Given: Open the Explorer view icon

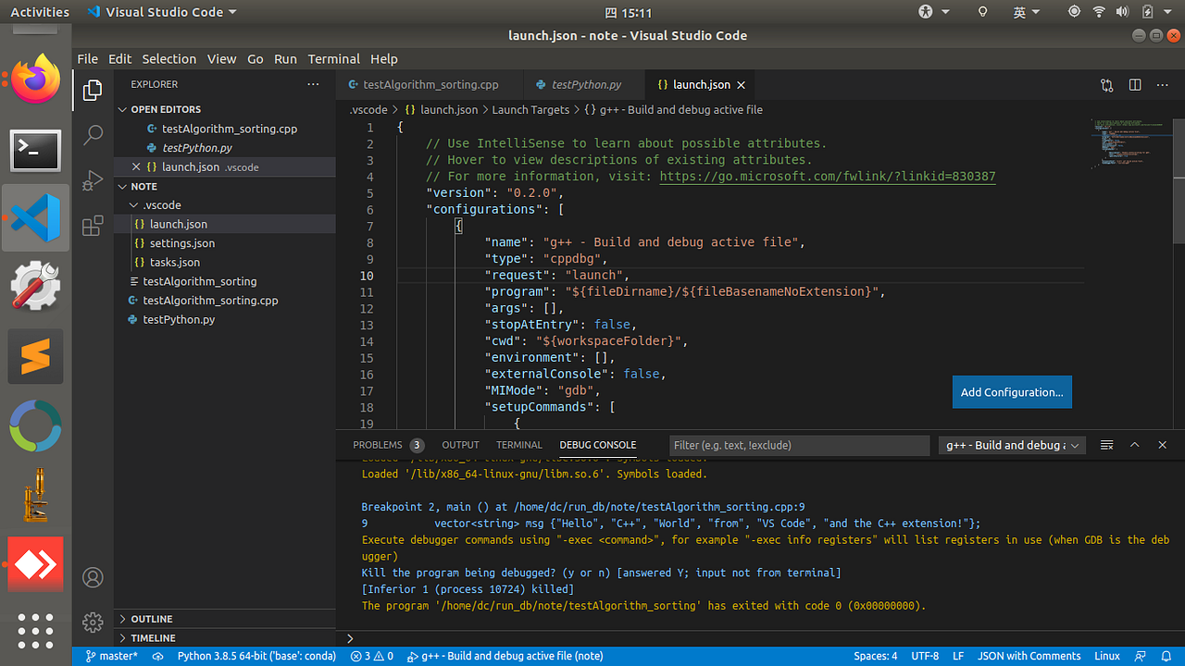Looking at the screenshot, I should [93, 90].
